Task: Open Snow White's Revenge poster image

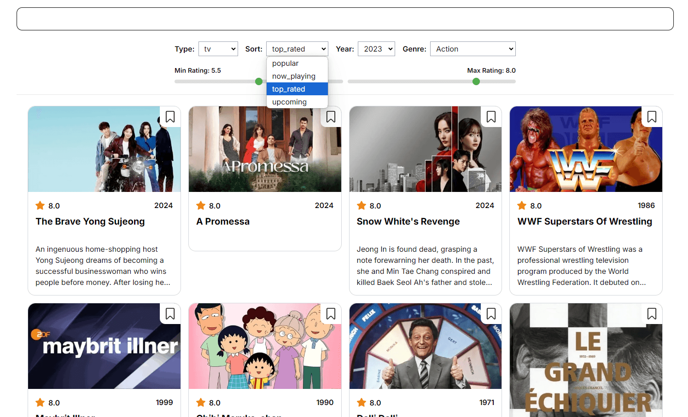Action: coord(425,149)
